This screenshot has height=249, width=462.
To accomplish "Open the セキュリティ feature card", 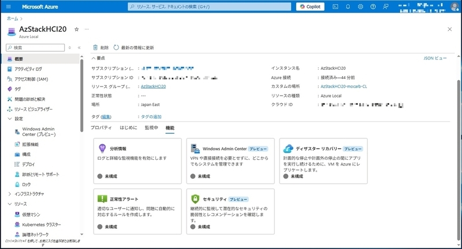I will pyautogui.click(x=230, y=212).
